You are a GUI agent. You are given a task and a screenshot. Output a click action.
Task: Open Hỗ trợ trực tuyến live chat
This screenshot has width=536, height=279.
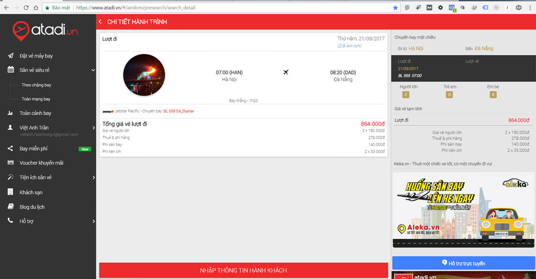(x=463, y=263)
